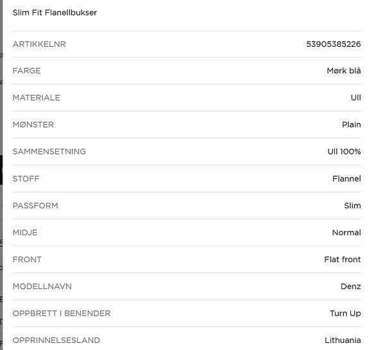
Task: Click the FRONT label
Action: click(x=27, y=260)
